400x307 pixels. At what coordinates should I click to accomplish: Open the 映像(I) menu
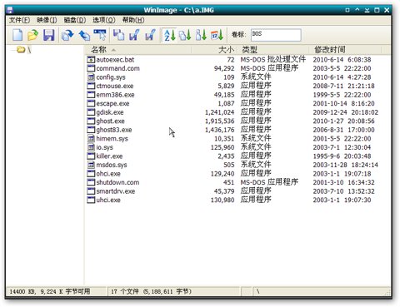pos(47,20)
